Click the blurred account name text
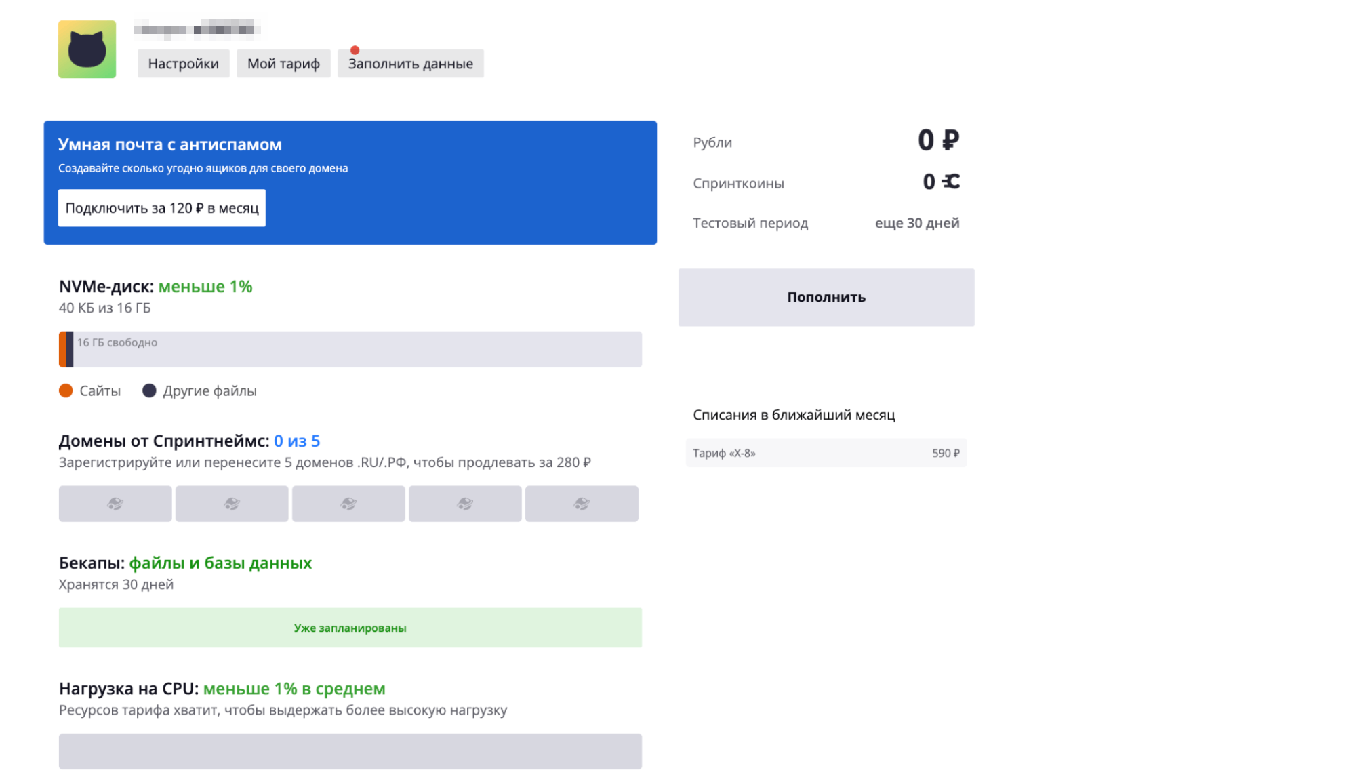Viewport: 1355px width, 783px height. tap(197, 29)
